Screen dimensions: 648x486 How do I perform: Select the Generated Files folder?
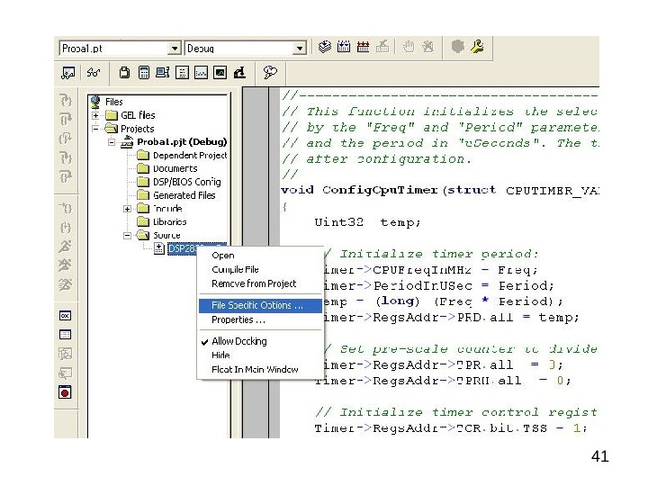[184, 195]
